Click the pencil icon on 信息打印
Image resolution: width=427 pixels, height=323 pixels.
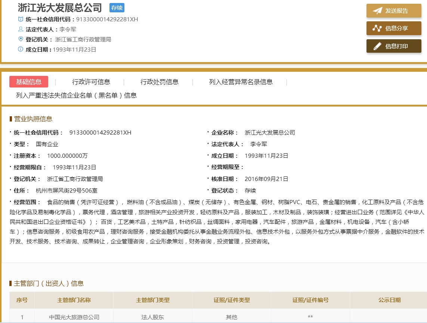pyautogui.click(x=377, y=46)
